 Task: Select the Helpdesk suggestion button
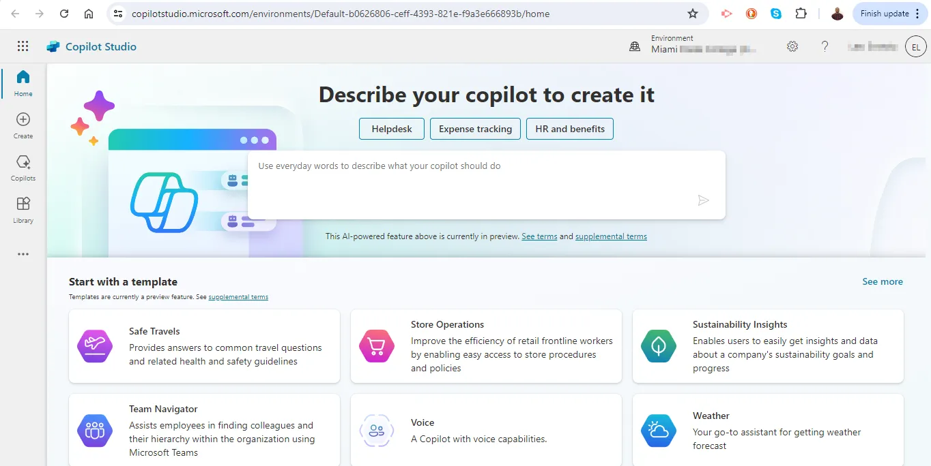(x=392, y=129)
